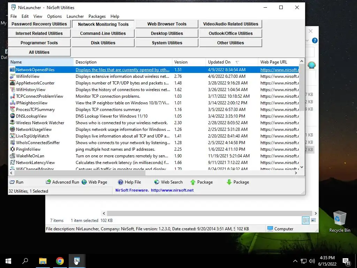Open the Edit menu
The image size is (357, 268).
[25, 16]
